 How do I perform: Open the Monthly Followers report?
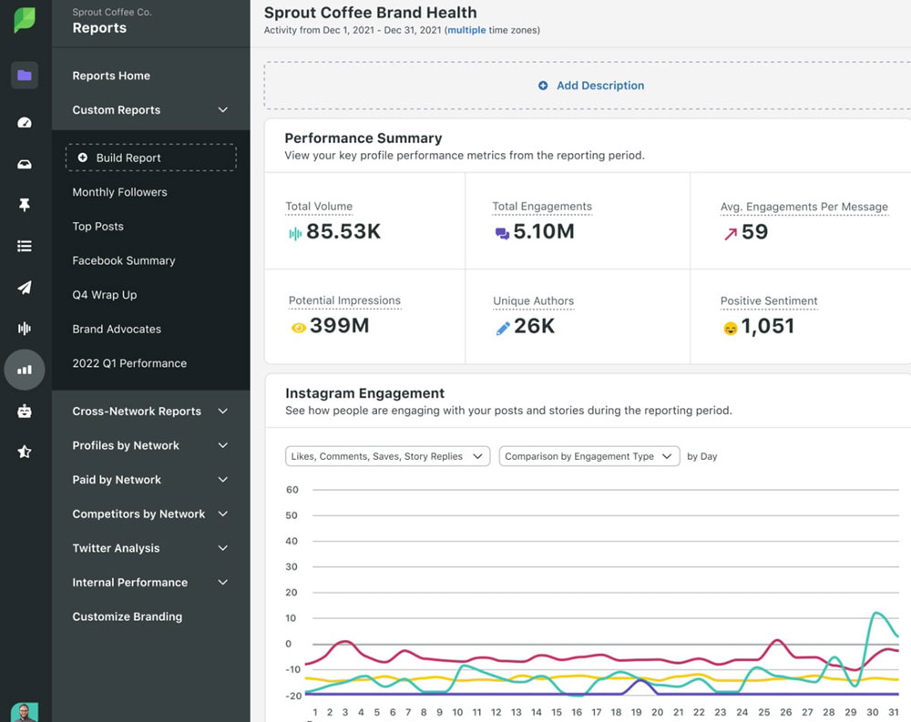(x=119, y=192)
